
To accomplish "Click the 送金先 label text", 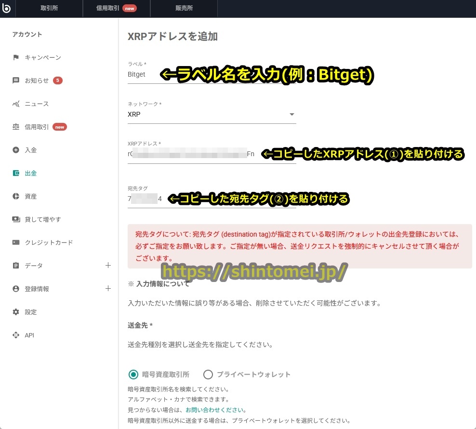I will coord(138,325).
